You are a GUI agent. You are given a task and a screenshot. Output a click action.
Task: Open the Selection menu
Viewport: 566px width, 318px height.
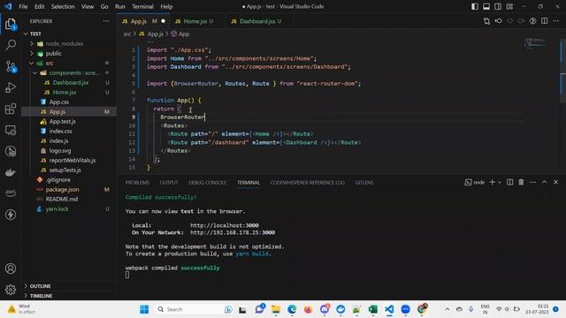point(63,6)
